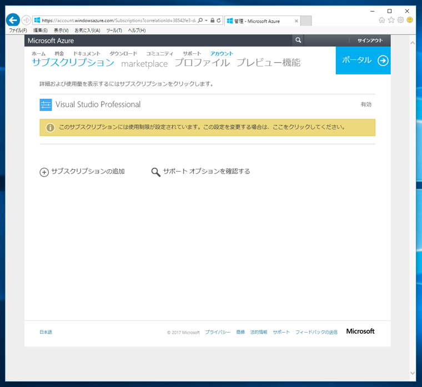Viewport: 422px width, 387px height.
Task: Close the Microsoft Azure browser tab
Action: [x=297, y=21]
